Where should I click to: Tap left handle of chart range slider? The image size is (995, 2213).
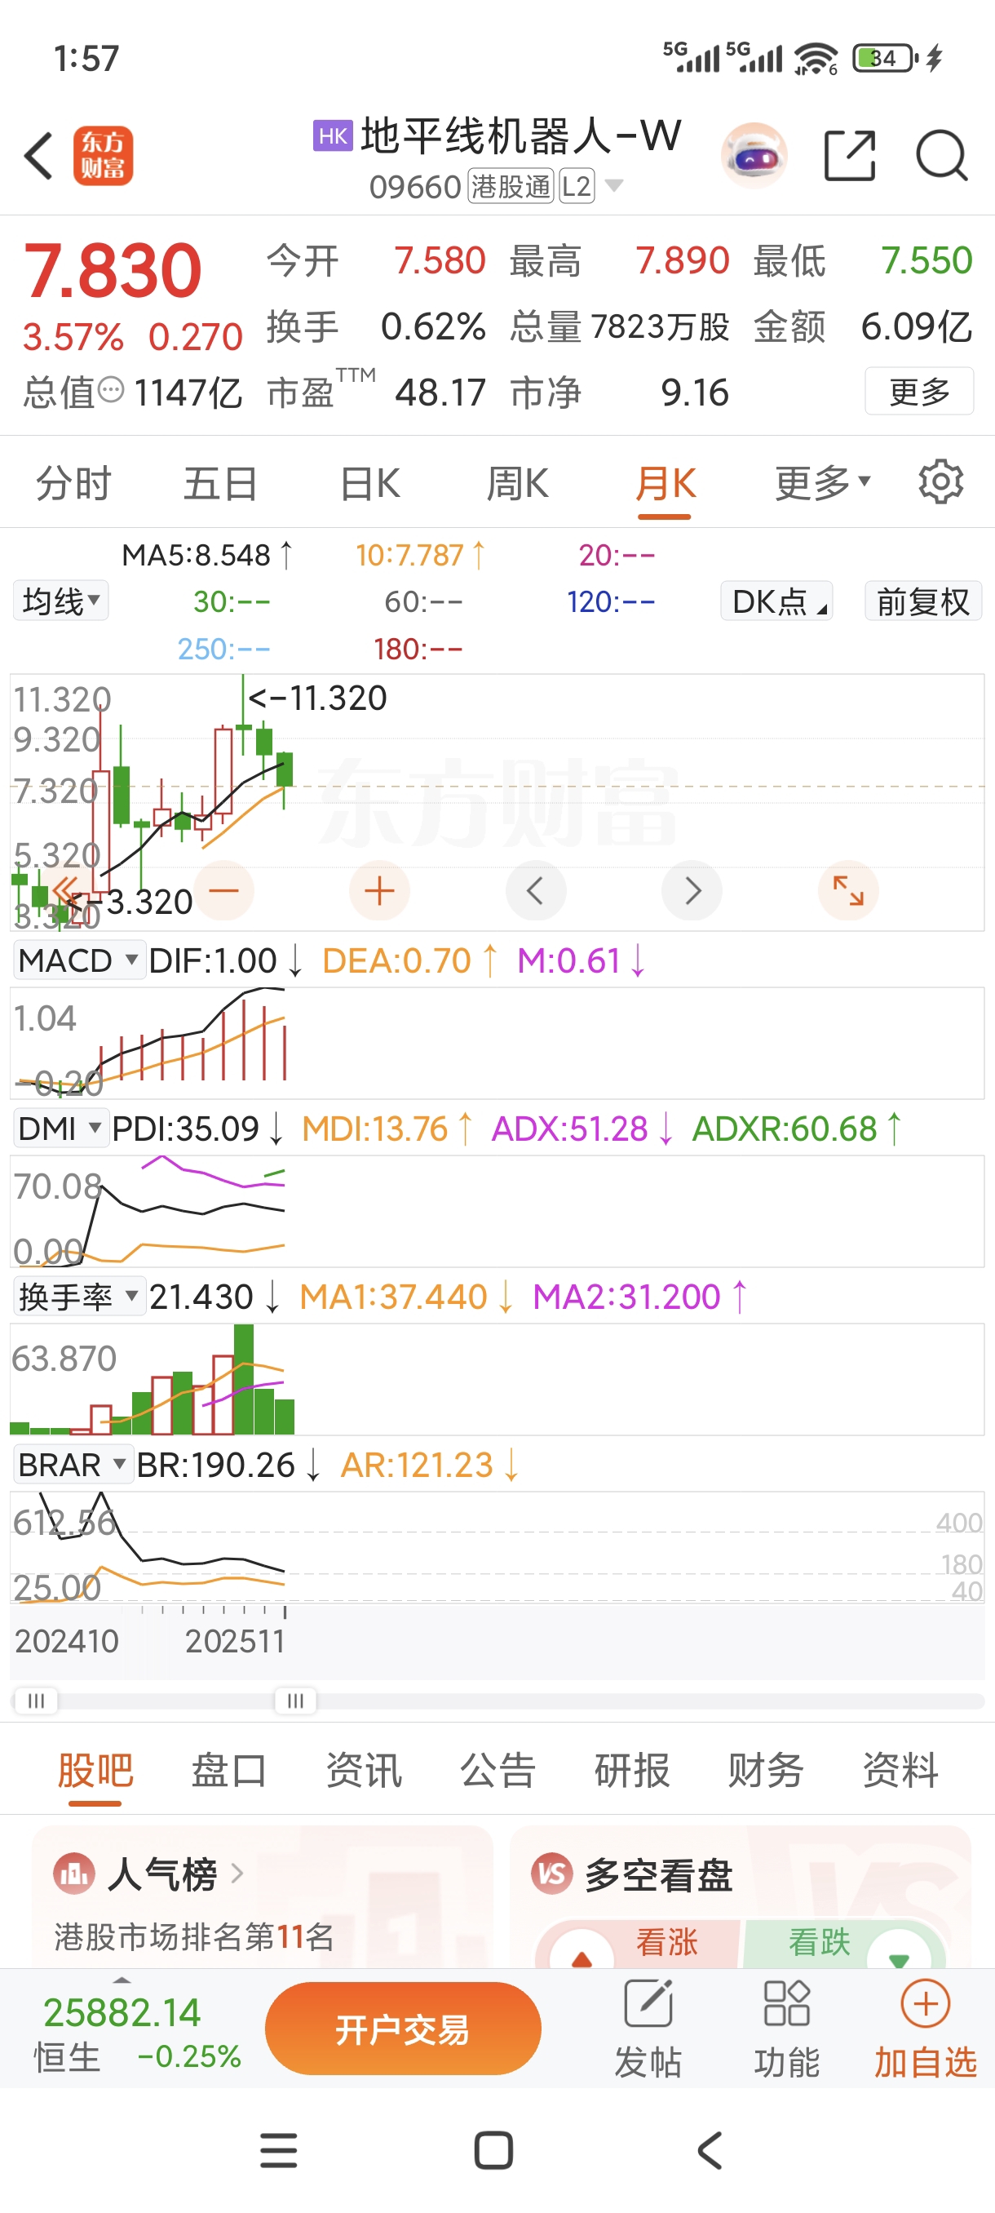coord(36,1701)
